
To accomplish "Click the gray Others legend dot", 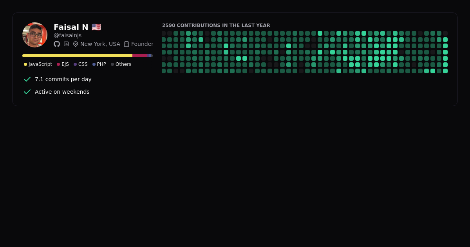I will (112, 64).
